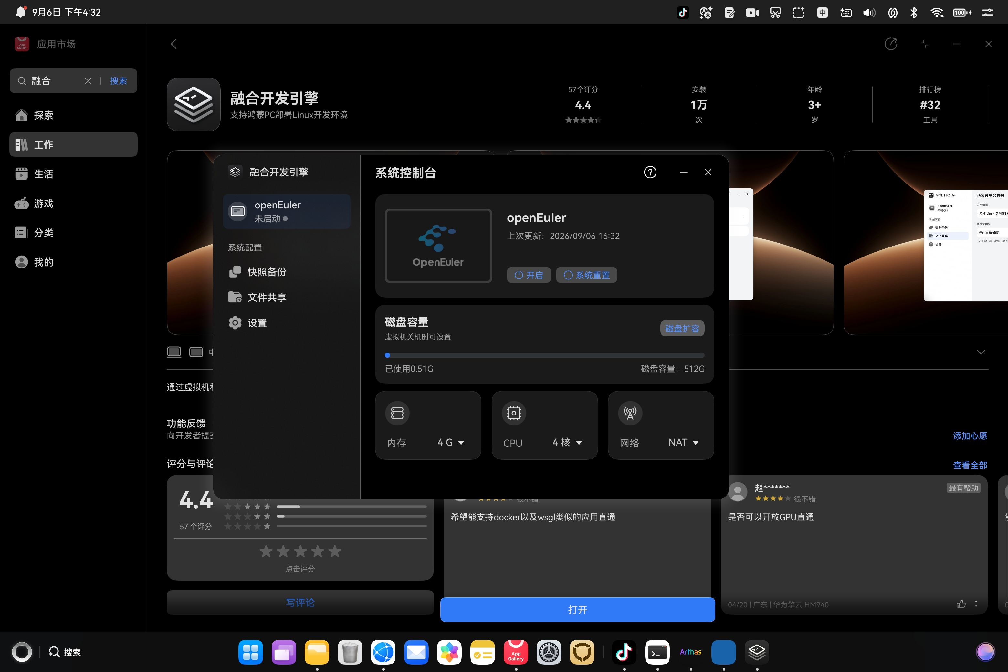Click the notification bell icon at top left
Screen dimensions: 1008x672
(x=21, y=12)
